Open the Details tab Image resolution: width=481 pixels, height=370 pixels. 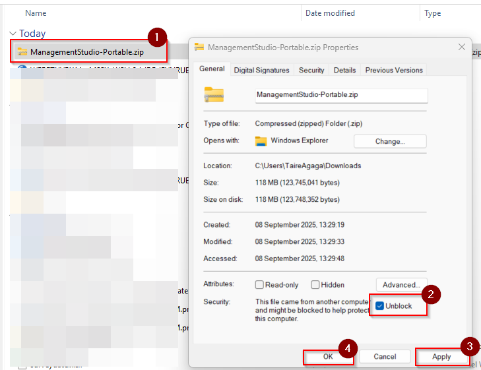(x=344, y=70)
